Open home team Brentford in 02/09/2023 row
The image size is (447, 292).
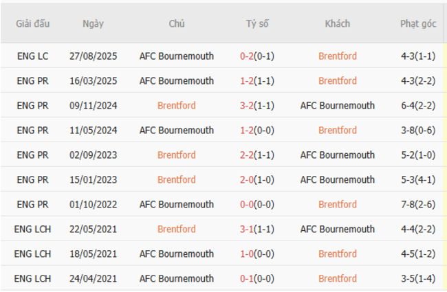pyautogui.click(x=177, y=155)
